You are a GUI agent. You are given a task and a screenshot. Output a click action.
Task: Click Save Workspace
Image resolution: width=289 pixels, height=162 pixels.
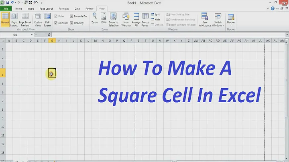(x=205, y=20)
